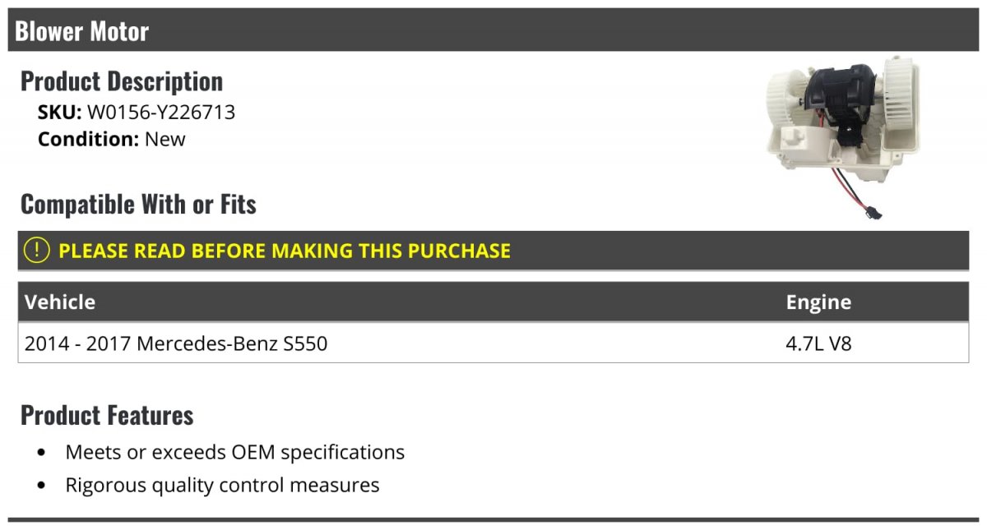Click the Compatible With or Fits heading
The width and height of the screenshot is (987, 530).
pyautogui.click(x=138, y=204)
